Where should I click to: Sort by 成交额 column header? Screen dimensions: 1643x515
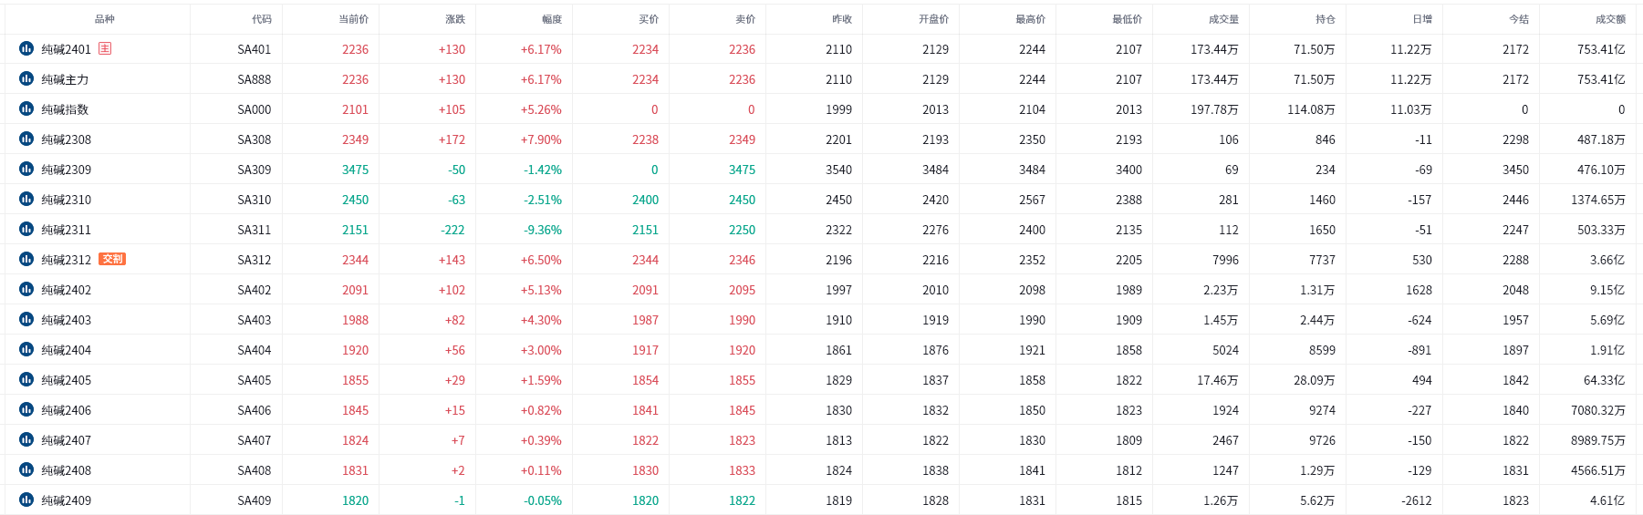1610,19
